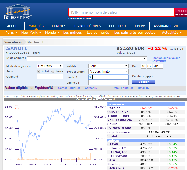Click the Limite 1 field
The width and height of the screenshot is (187, 170).
[x=108, y=77]
